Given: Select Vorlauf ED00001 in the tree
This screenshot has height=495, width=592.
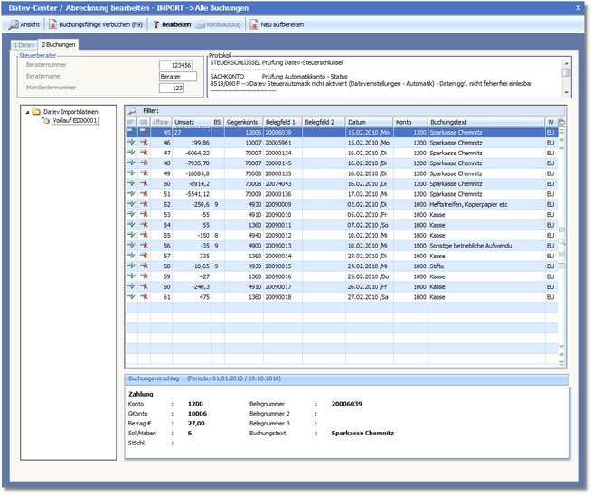Looking at the screenshot, I should [x=73, y=121].
